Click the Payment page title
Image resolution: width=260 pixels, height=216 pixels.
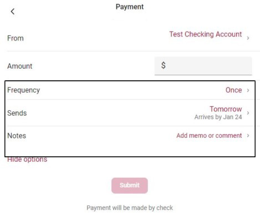click(x=130, y=7)
